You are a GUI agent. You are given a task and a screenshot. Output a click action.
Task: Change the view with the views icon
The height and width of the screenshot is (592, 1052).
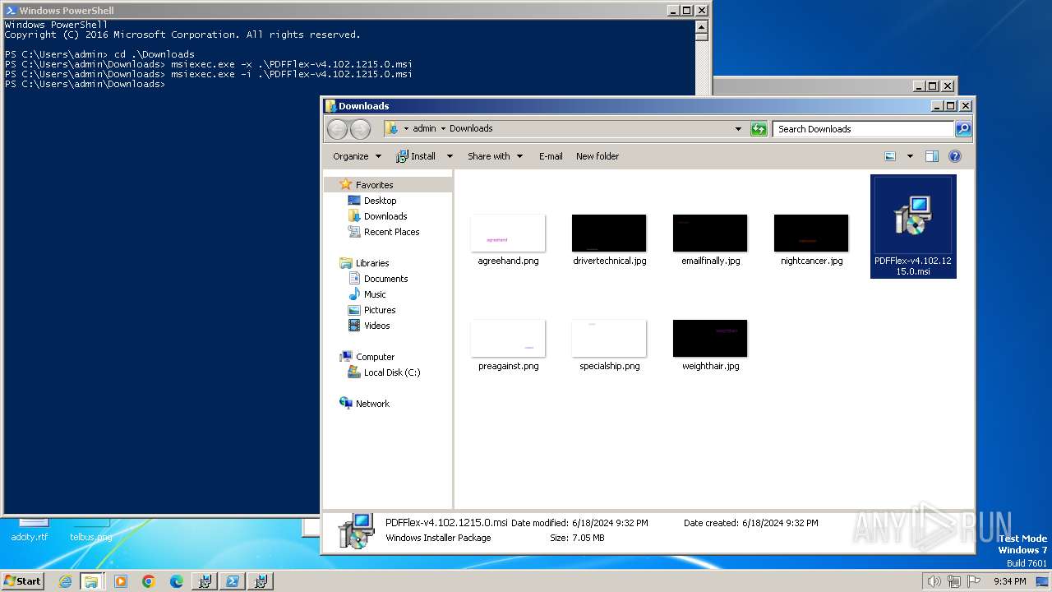(x=890, y=156)
